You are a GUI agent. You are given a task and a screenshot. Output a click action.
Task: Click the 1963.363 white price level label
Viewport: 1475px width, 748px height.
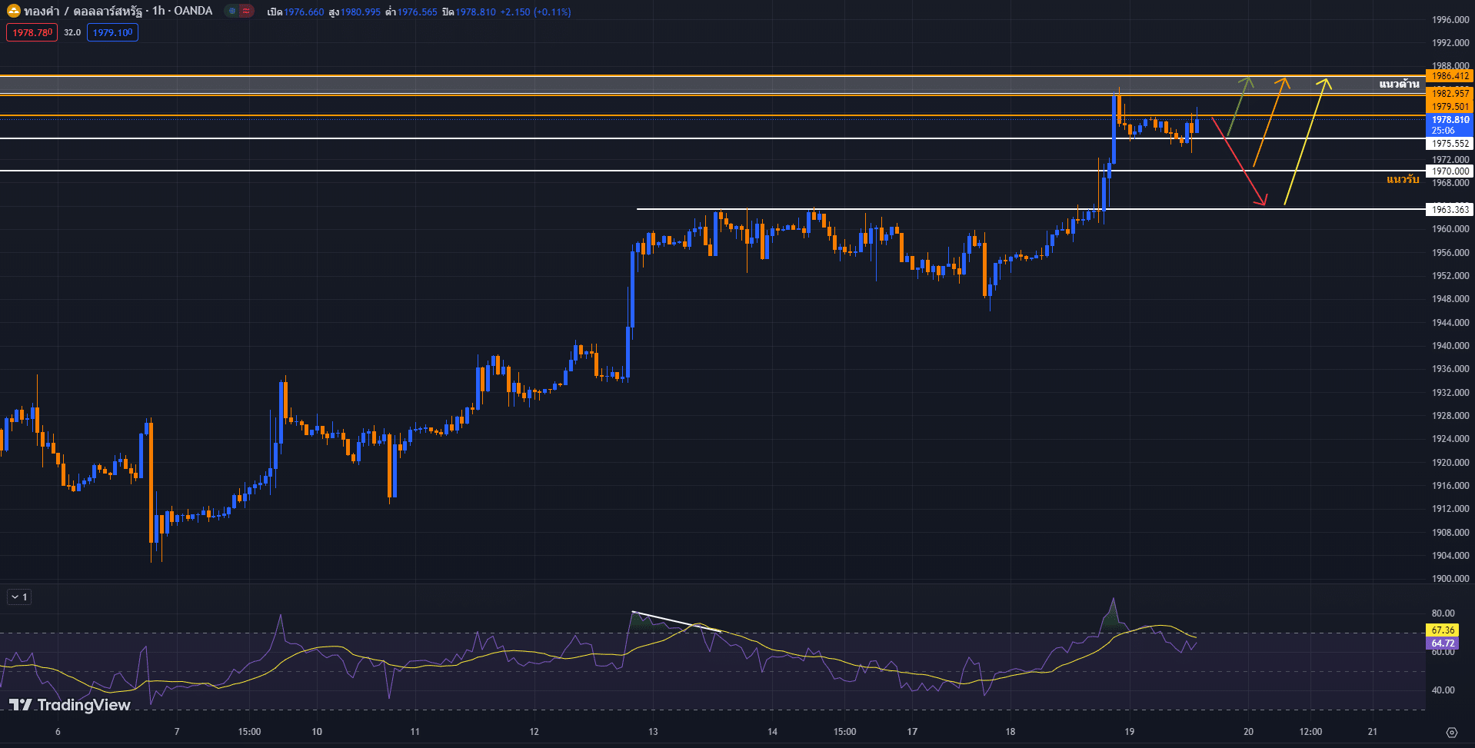(x=1450, y=209)
